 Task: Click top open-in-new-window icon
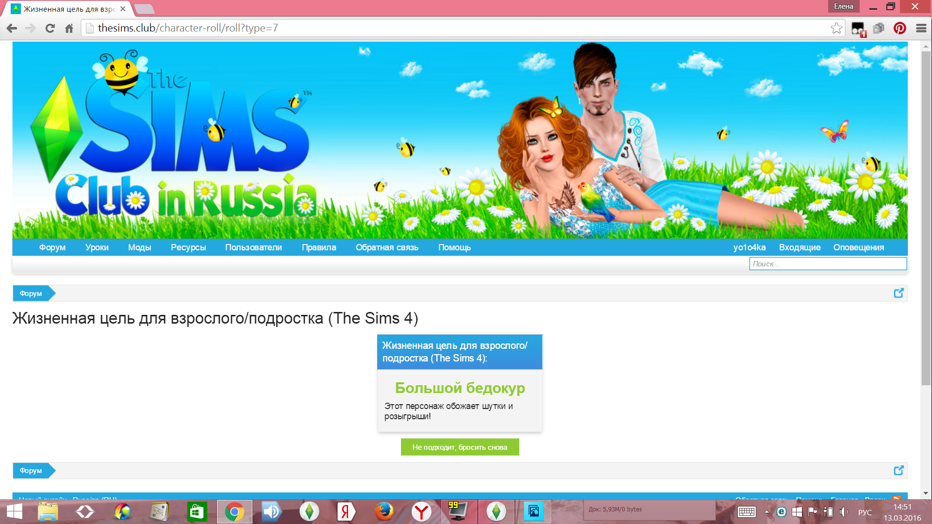click(x=899, y=293)
